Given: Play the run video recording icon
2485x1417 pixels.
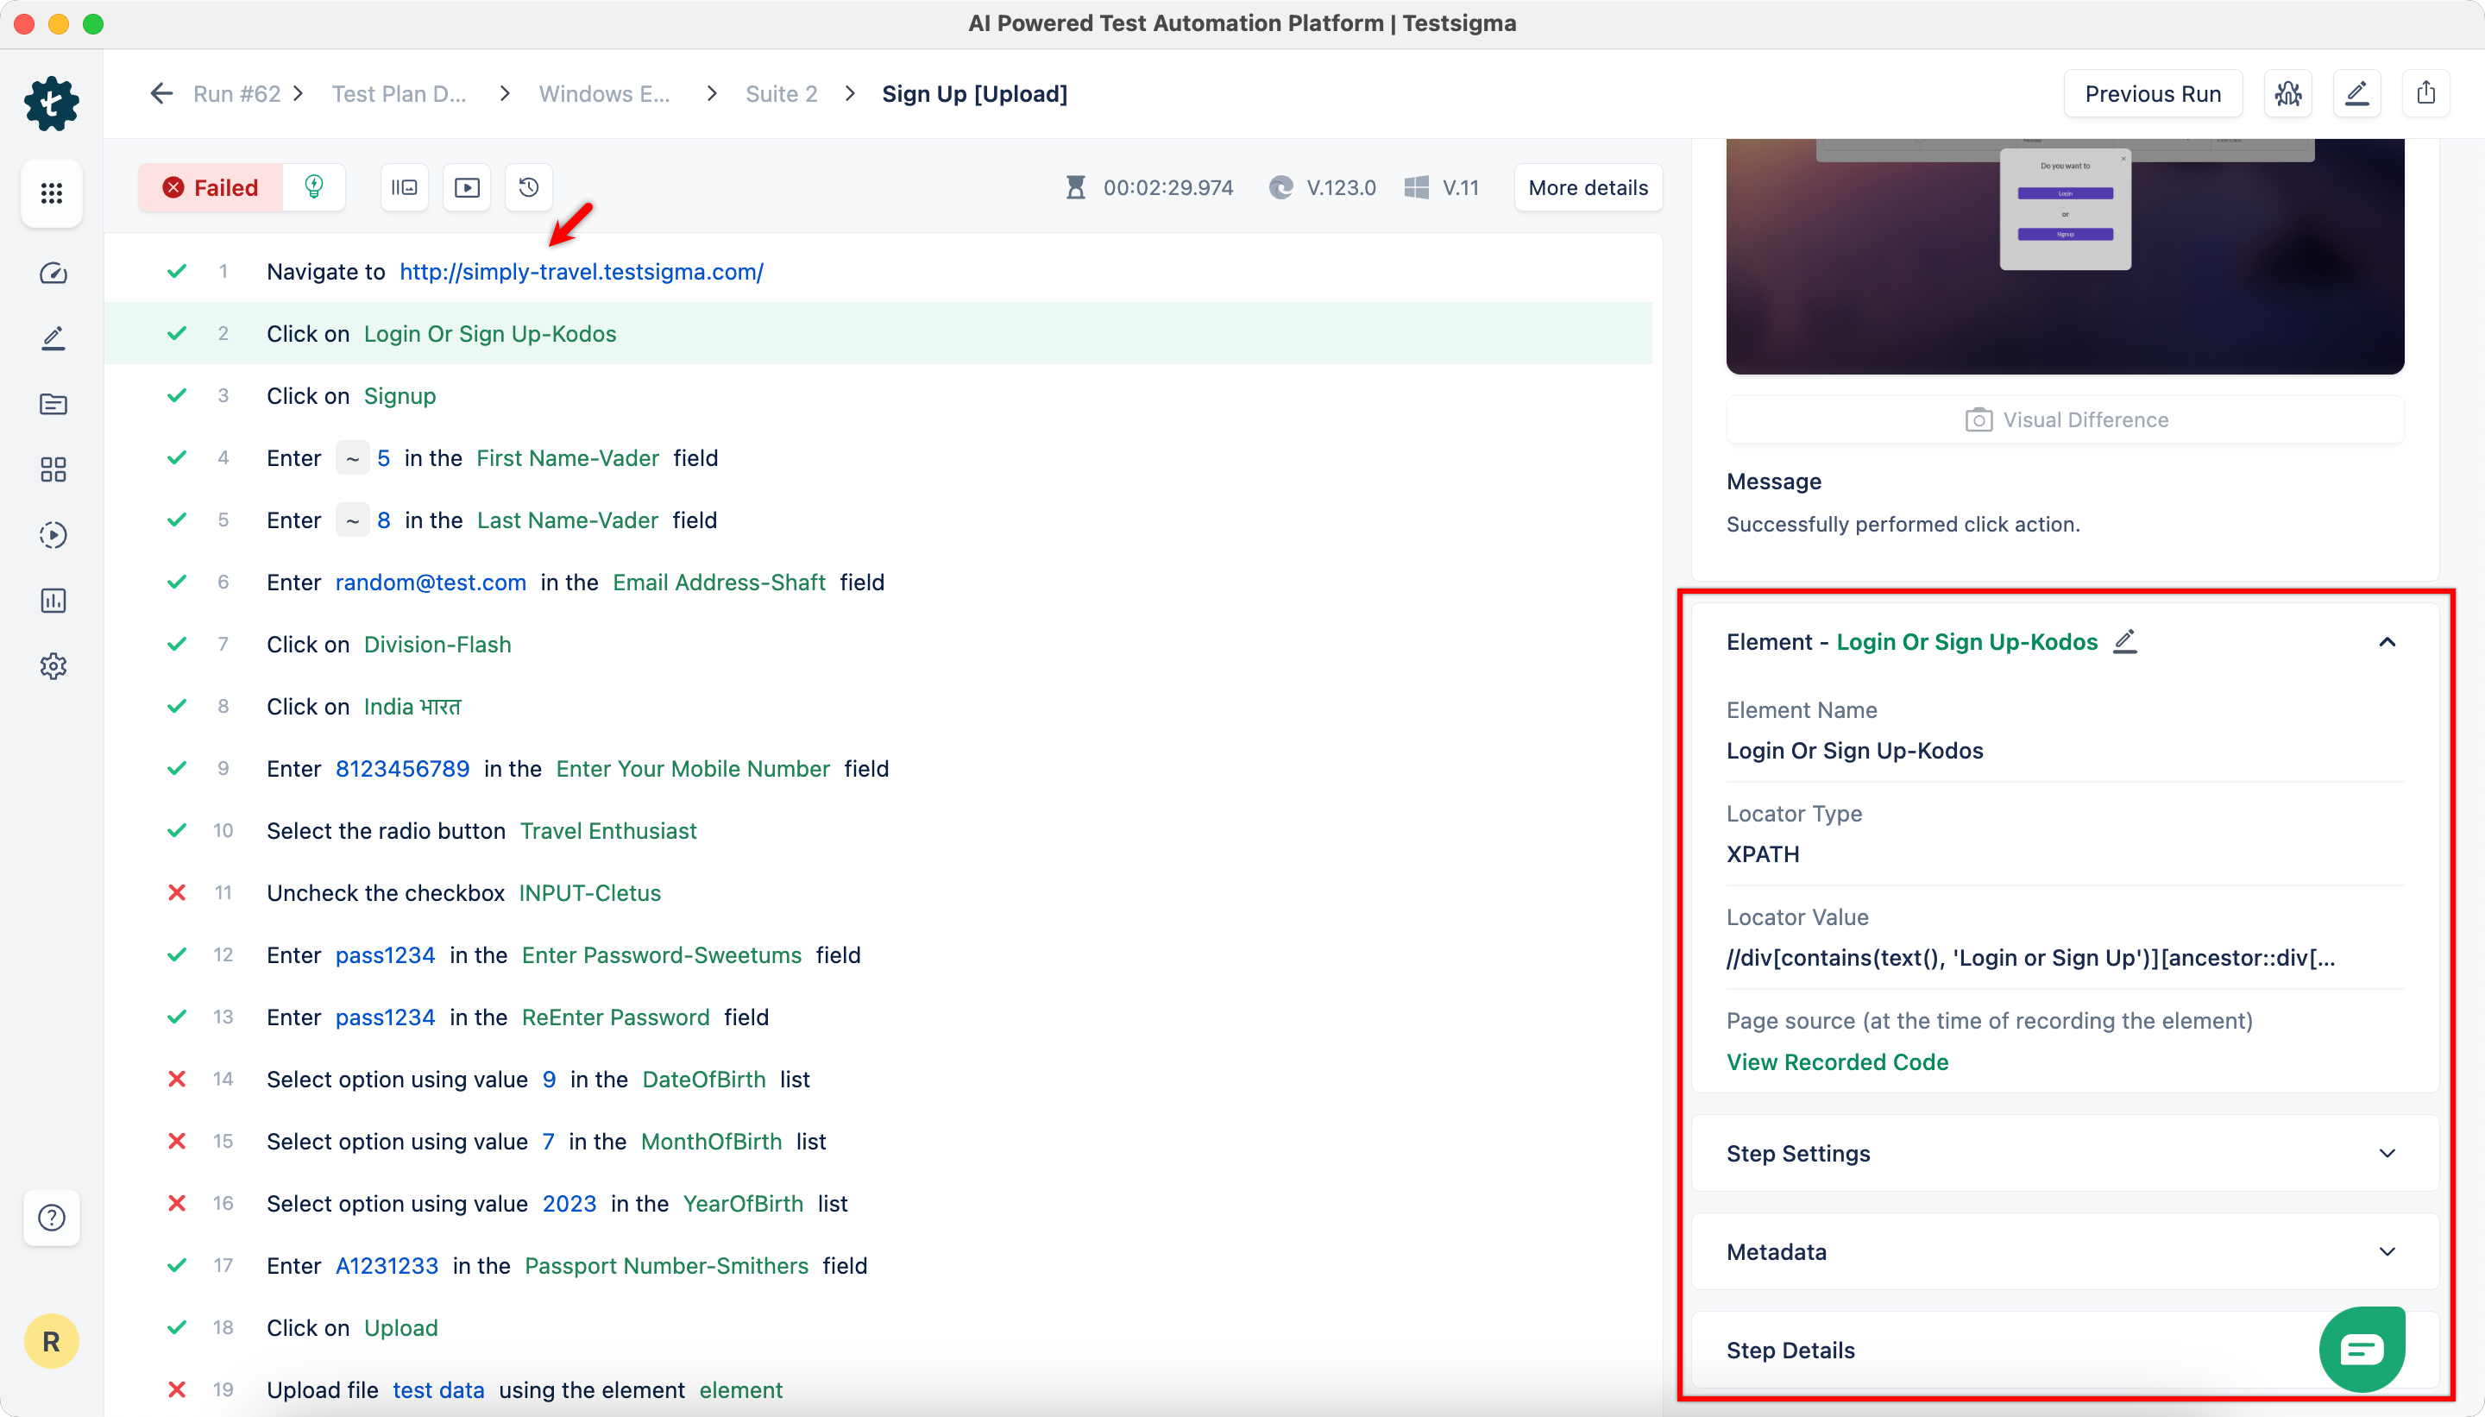Looking at the screenshot, I should pyautogui.click(x=466, y=187).
